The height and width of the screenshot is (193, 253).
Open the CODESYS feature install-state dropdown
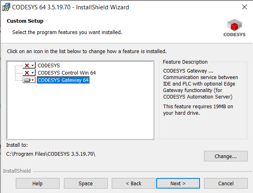32,65
